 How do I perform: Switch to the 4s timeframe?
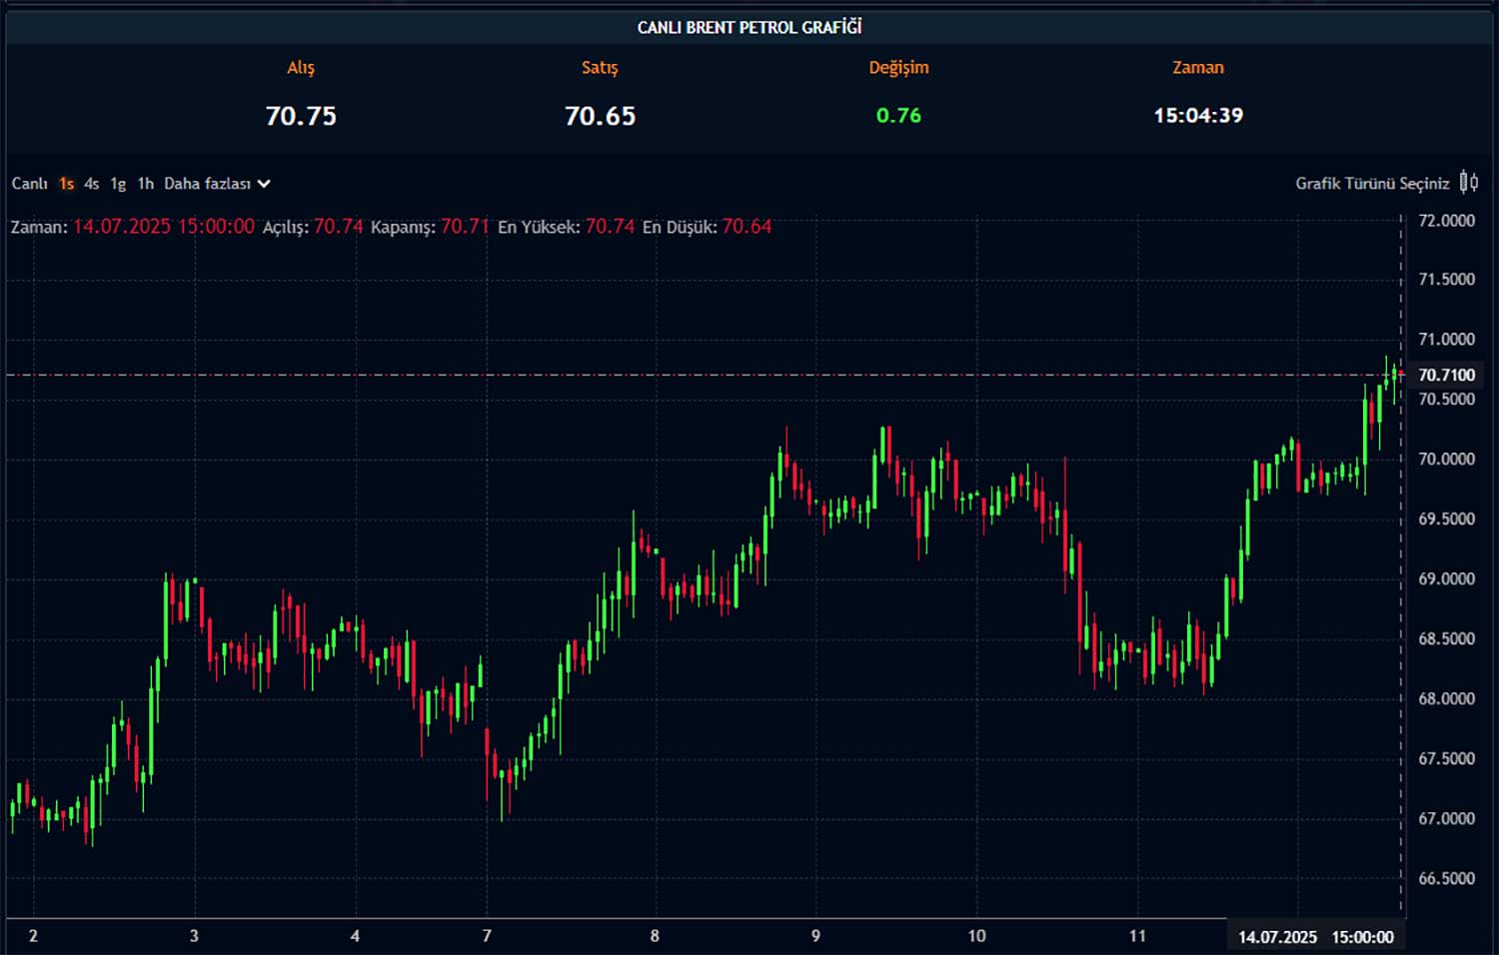[92, 184]
